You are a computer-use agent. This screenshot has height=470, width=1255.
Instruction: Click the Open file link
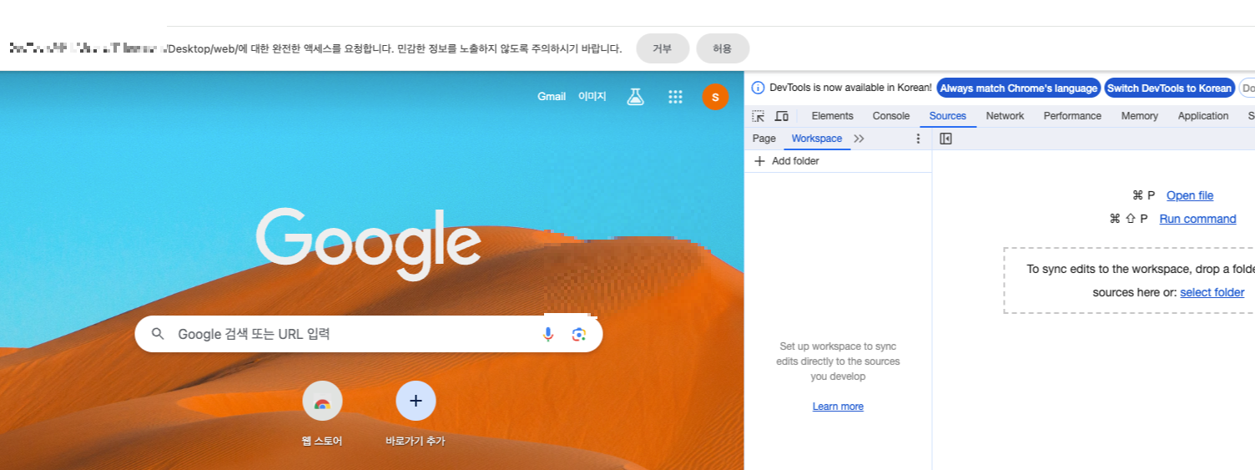click(x=1190, y=195)
